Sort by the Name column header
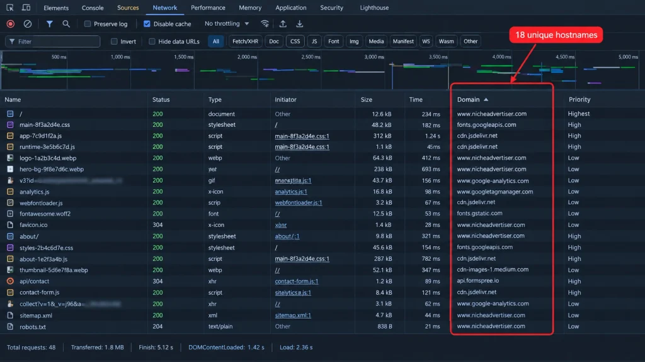 click(x=13, y=100)
